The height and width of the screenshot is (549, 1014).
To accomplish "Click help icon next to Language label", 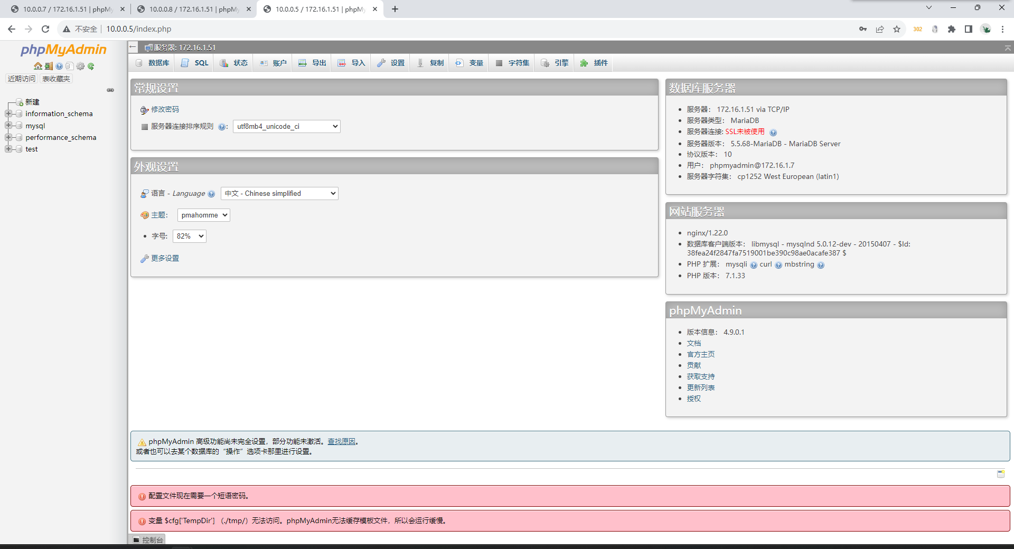I will click(x=211, y=194).
